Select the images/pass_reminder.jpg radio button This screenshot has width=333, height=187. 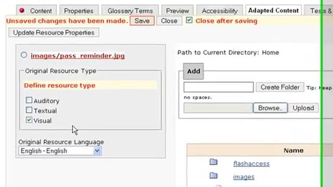coord(24,55)
